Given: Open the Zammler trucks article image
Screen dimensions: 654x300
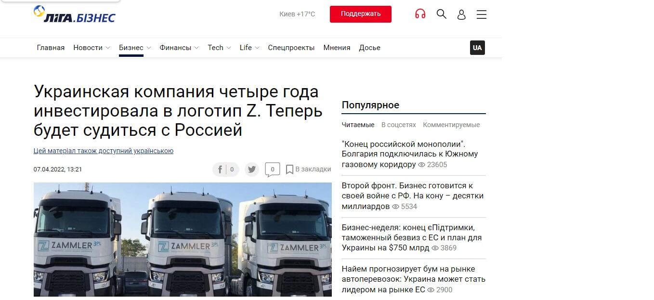Looking at the screenshot, I should (183, 239).
